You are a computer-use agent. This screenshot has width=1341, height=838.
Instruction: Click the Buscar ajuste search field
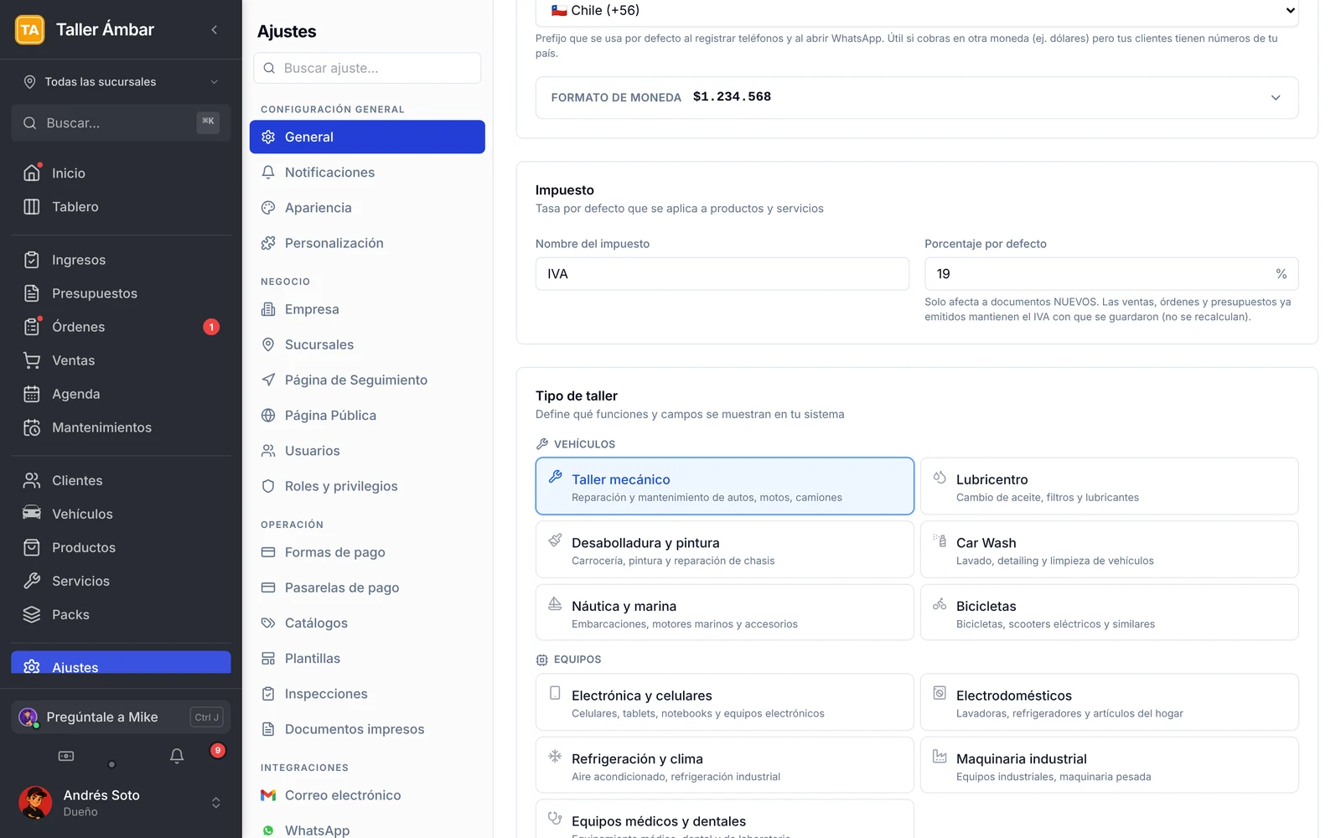pyautogui.click(x=367, y=68)
